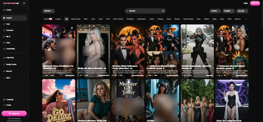Viewport: 263px width, 122px height.
Task: Open author @frigor00000 profile link
Action: click(x=104, y=76)
